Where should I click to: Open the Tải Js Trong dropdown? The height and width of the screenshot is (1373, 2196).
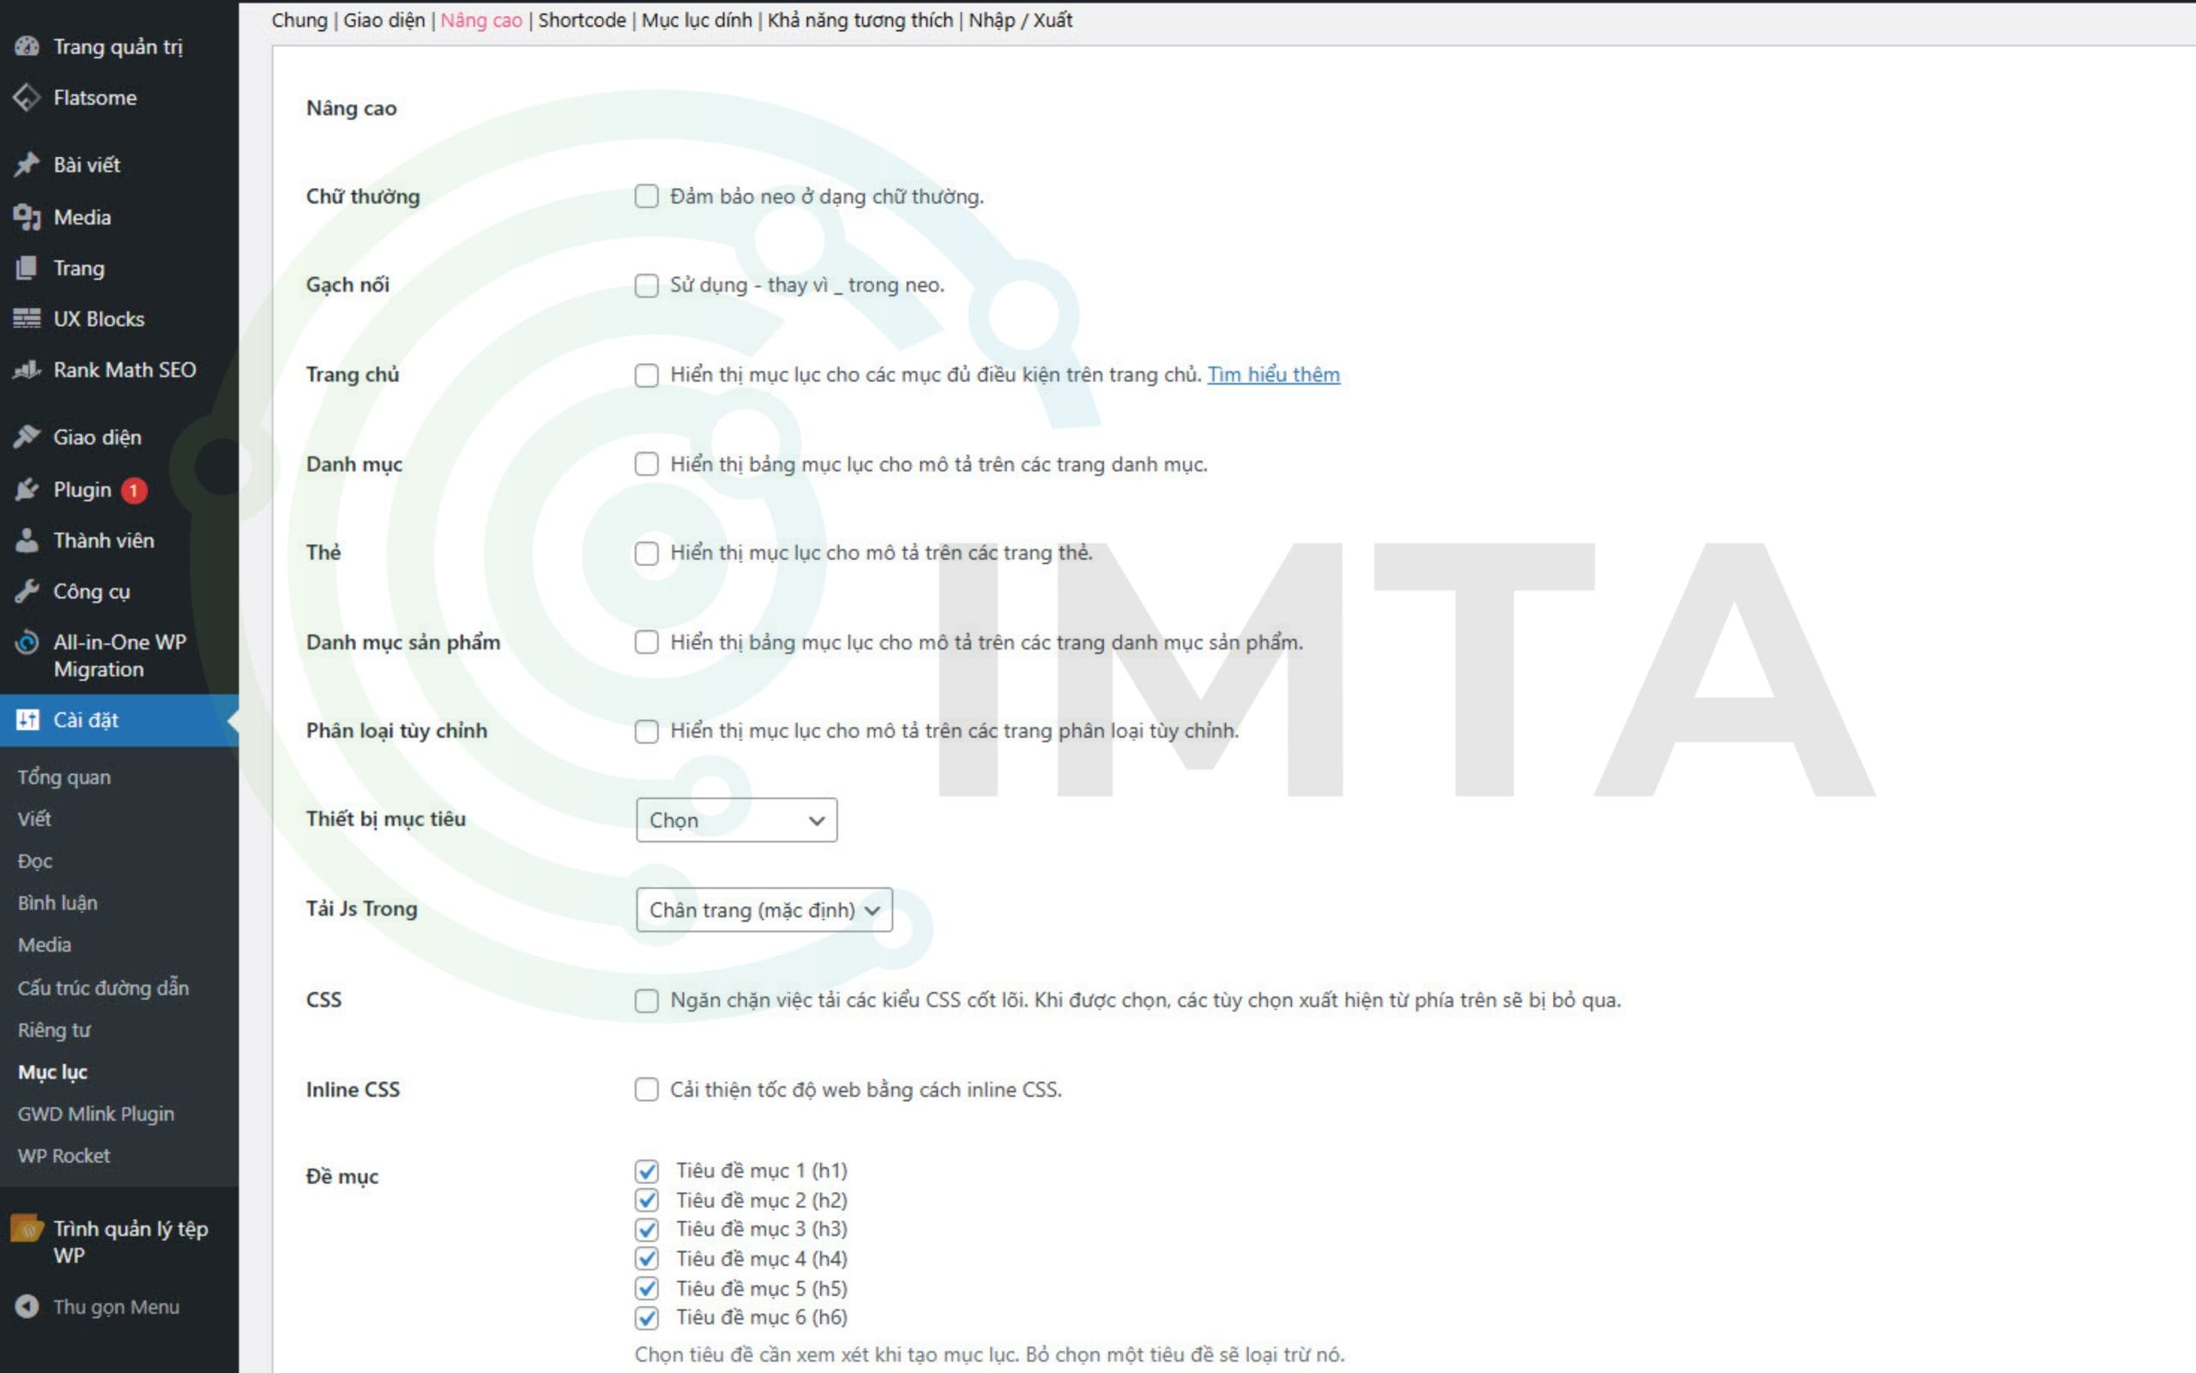pyautogui.click(x=764, y=909)
